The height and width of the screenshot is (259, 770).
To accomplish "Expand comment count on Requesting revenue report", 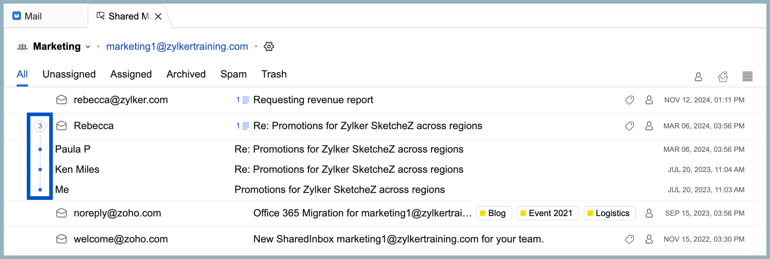I will coord(242,100).
